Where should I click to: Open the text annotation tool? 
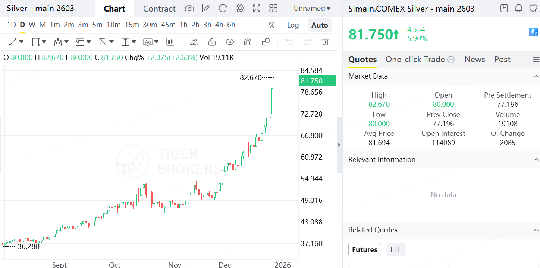coord(148,42)
